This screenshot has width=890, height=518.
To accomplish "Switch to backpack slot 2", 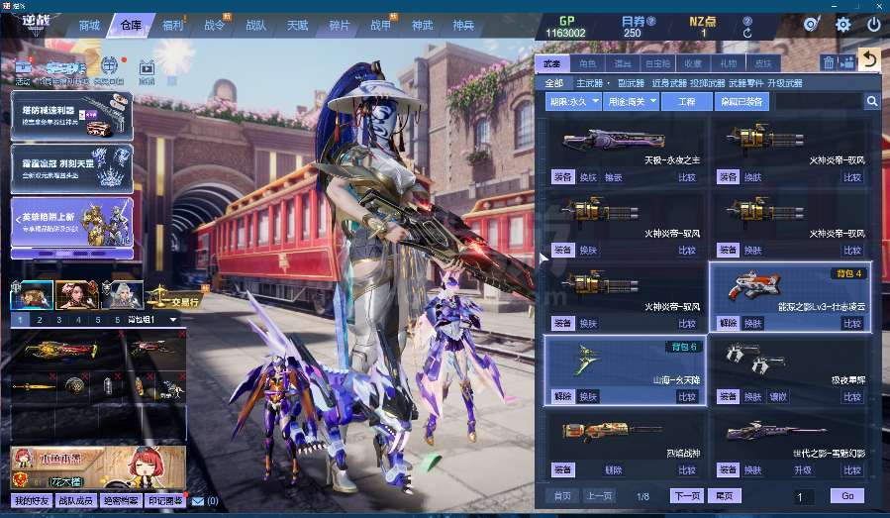I will coord(40,320).
